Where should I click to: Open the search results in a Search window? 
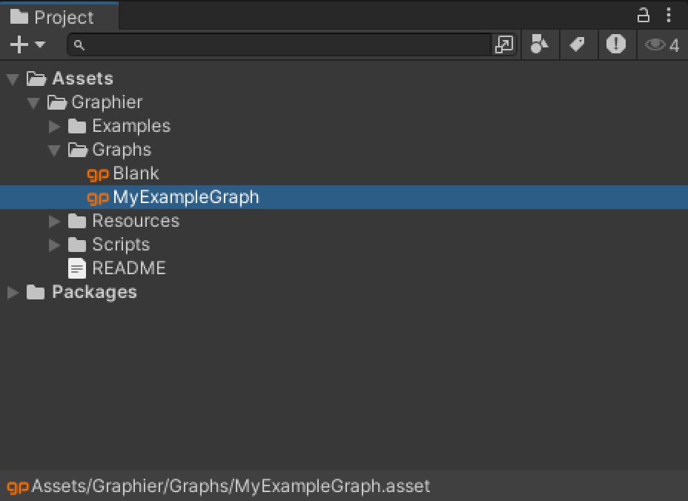coord(504,44)
